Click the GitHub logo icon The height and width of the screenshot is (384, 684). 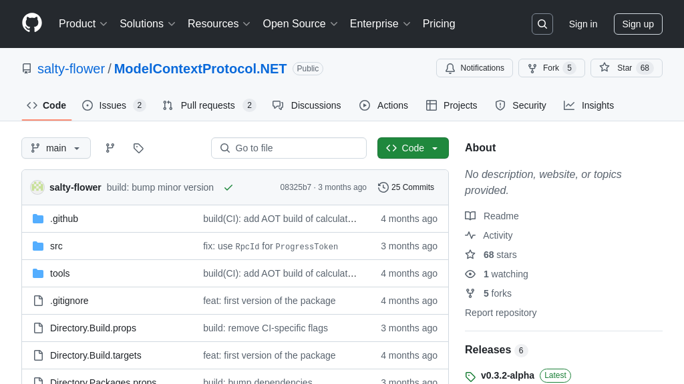tap(32, 23)
